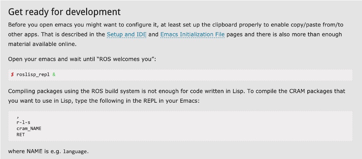Click the sentence Open your emacs and wait
This screenshot has width=362, height=159.
[x=52, y=59]
